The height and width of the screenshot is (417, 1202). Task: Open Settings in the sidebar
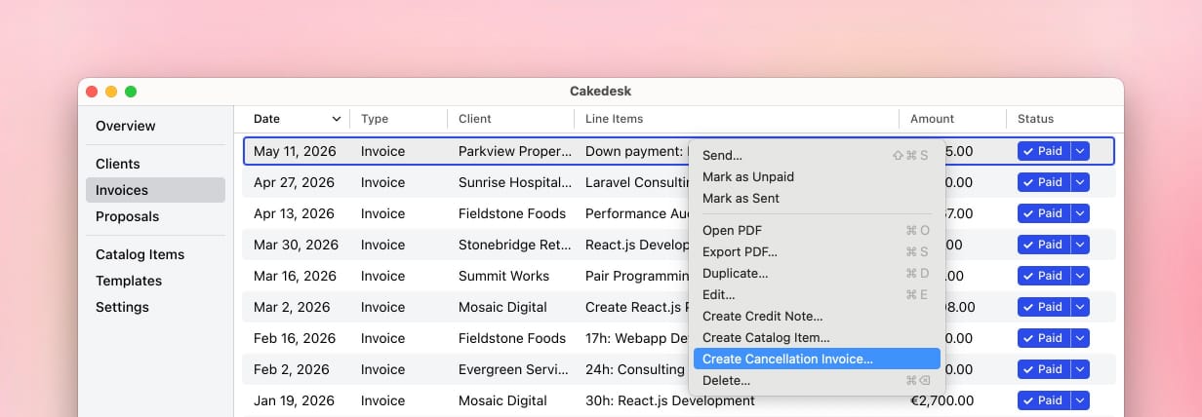pyautogui.click(x=156, y=307)
